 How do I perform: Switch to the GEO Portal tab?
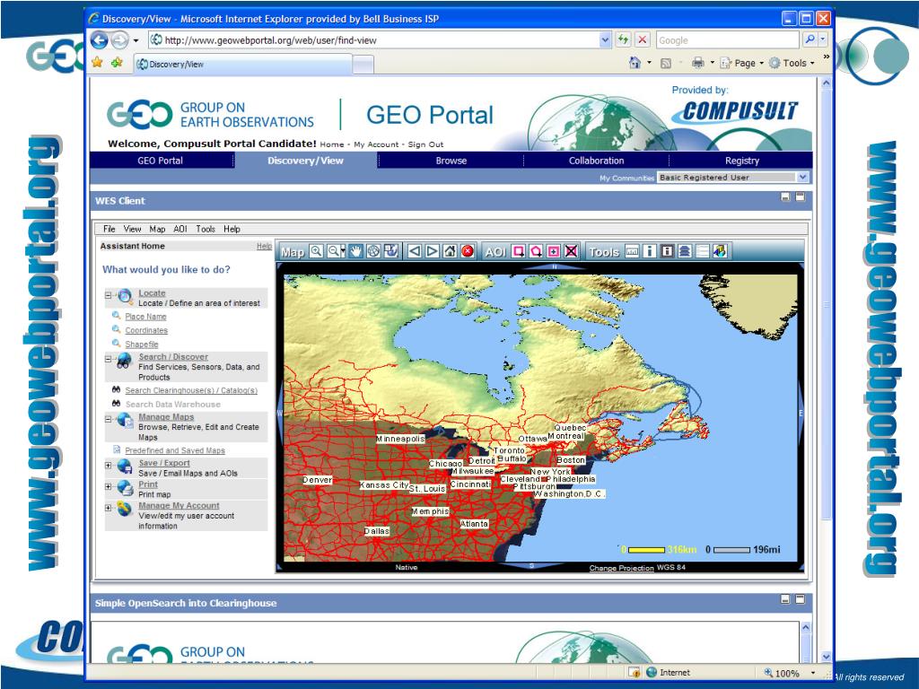tap(160, 161)
